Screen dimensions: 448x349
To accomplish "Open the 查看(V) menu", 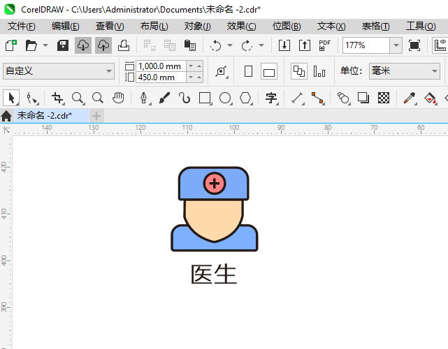I will tap(110, 27).
